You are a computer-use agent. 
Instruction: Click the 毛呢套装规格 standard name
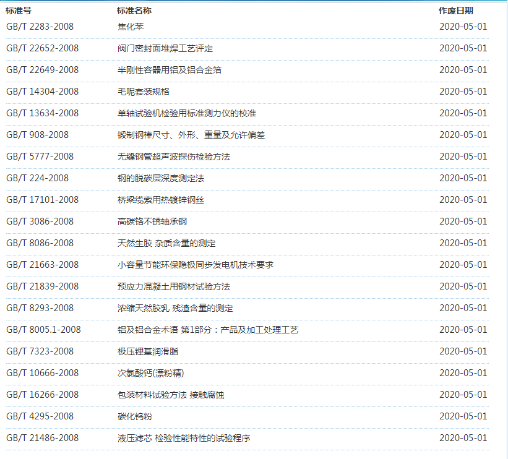144,92
